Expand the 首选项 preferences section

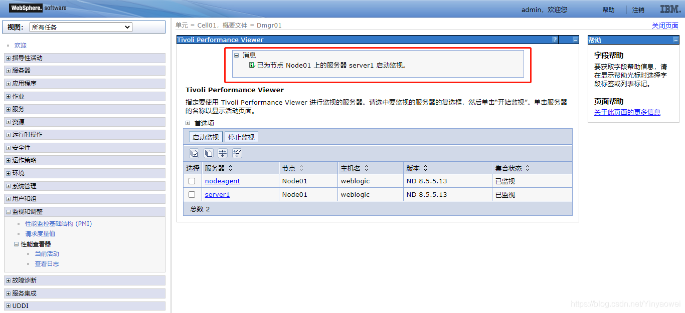point(188,123)
